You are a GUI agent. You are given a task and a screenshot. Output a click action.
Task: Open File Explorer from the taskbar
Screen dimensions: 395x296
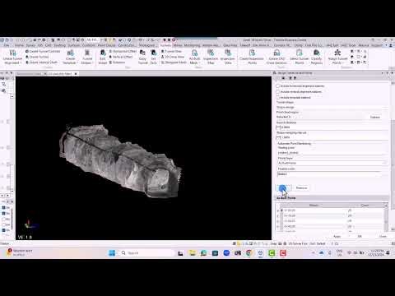(x=193, y=253)
